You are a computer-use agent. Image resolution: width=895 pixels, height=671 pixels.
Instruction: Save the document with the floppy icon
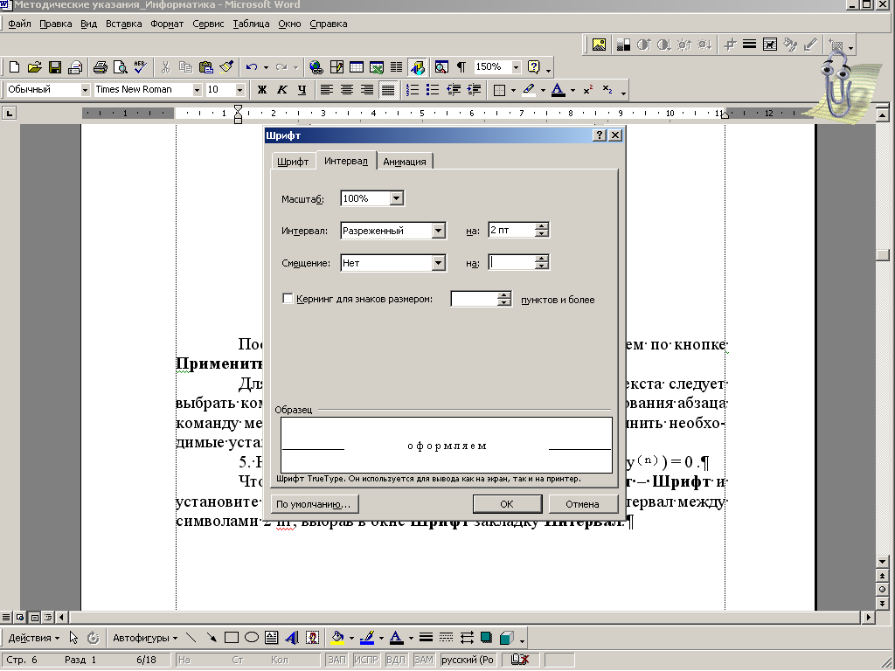click(x=55, y=67)
